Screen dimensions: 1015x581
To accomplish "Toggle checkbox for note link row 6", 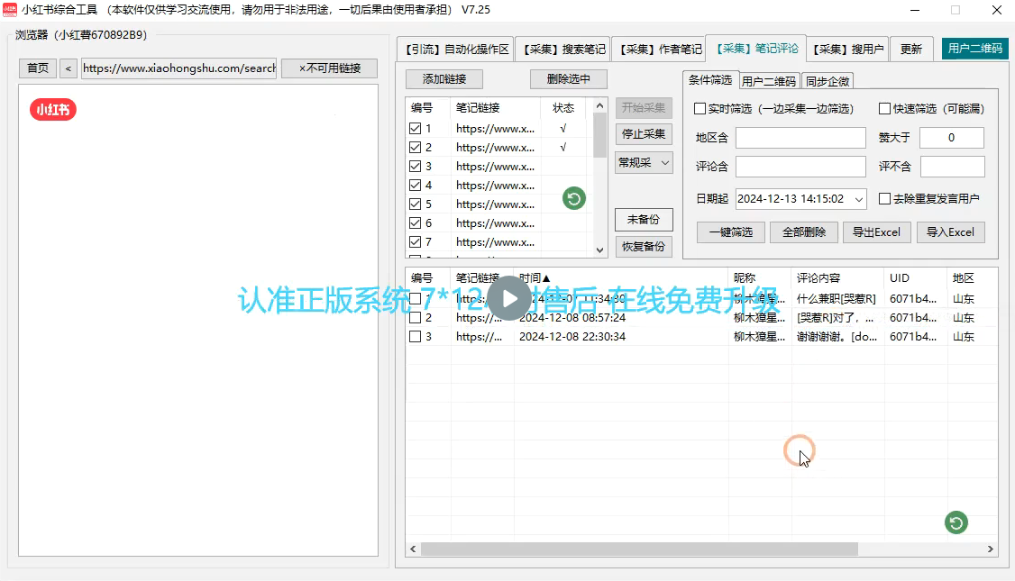I will coord(416,223).
